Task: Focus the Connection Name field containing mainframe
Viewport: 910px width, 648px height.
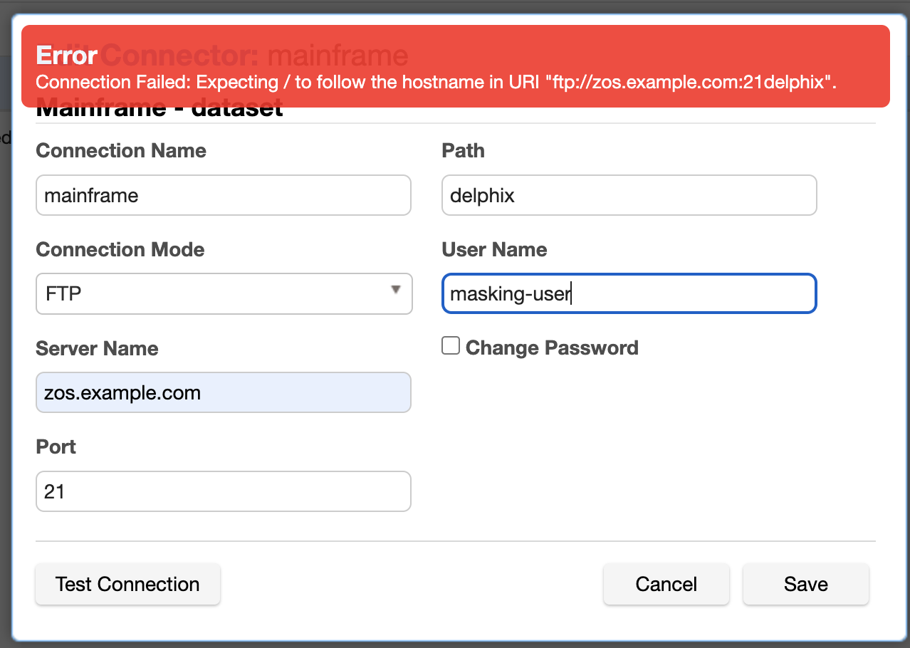Action: (x=224, y=195)
